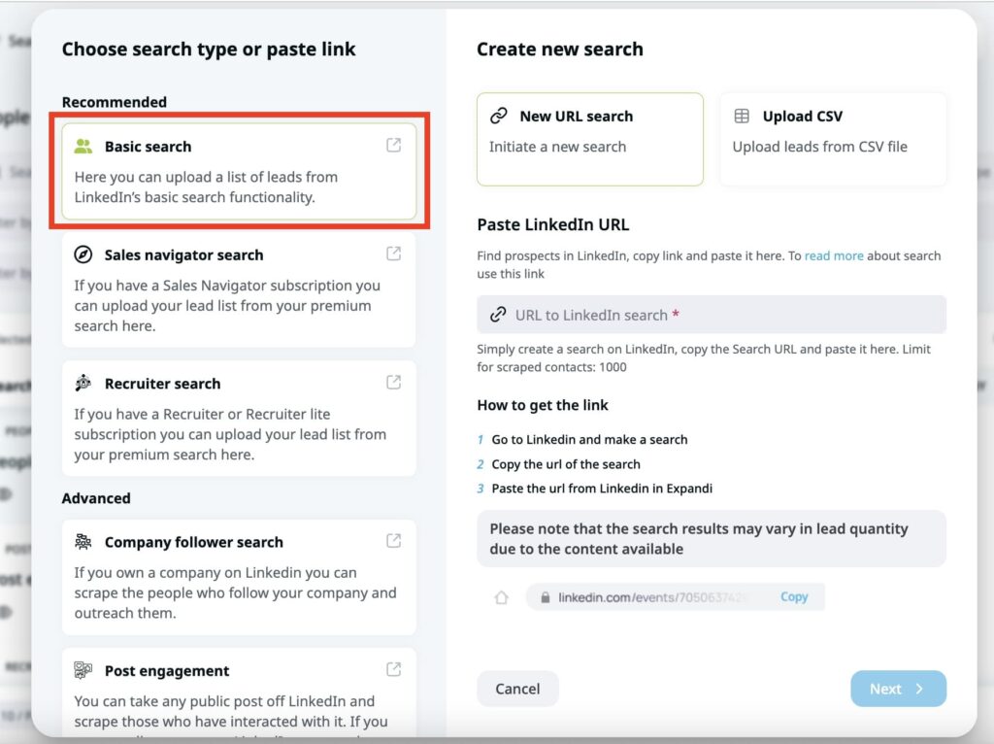Select the Basic search people icon
This screenshot has width=994, height=744.
point(85,147)
